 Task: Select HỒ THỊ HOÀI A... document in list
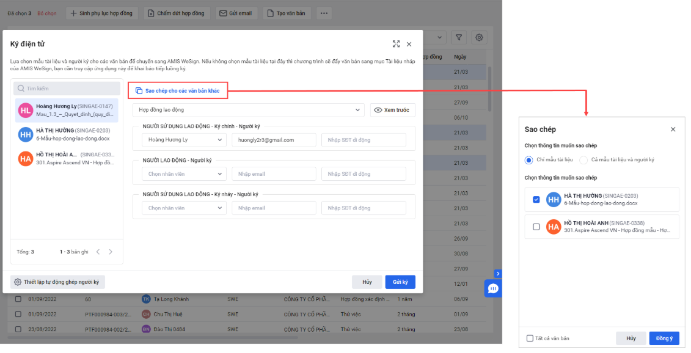click(67, 159)
